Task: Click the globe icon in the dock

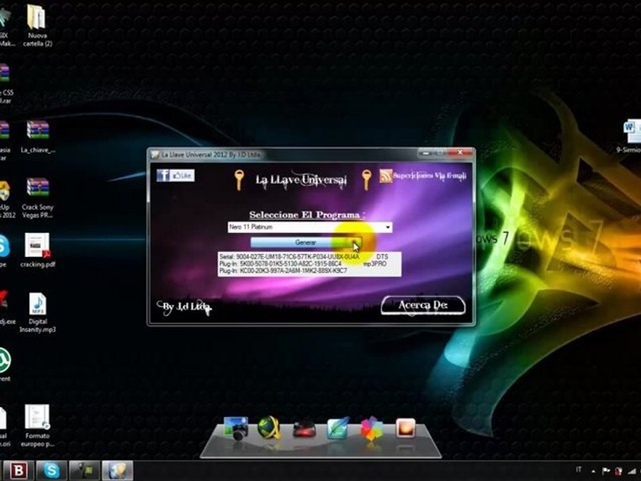Action: pyautogui.click(x=269, y=428)
